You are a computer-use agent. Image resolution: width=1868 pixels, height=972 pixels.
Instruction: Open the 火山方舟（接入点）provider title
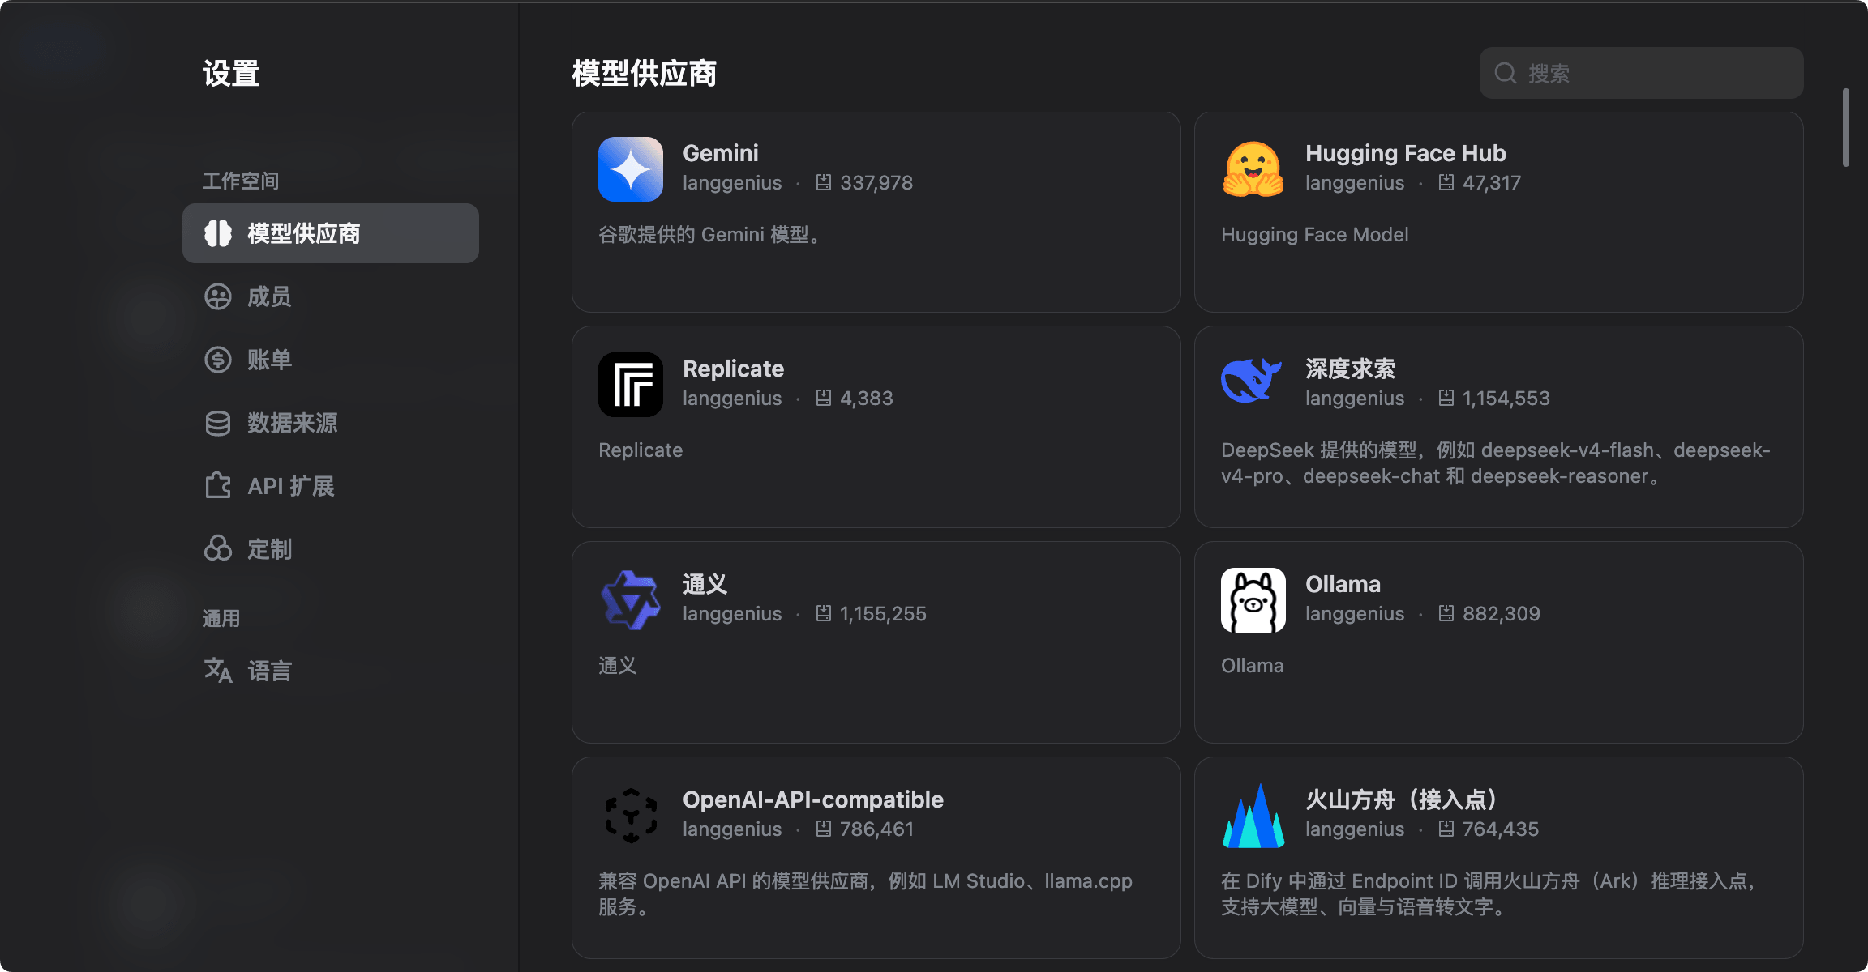pos(1401,799)
